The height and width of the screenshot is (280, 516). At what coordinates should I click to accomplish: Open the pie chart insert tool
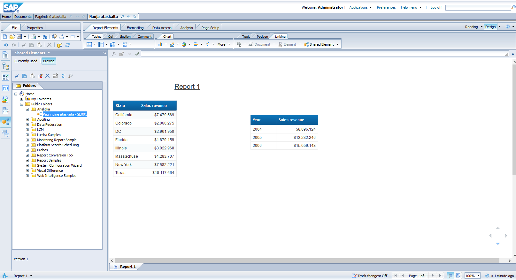[184, 44]
